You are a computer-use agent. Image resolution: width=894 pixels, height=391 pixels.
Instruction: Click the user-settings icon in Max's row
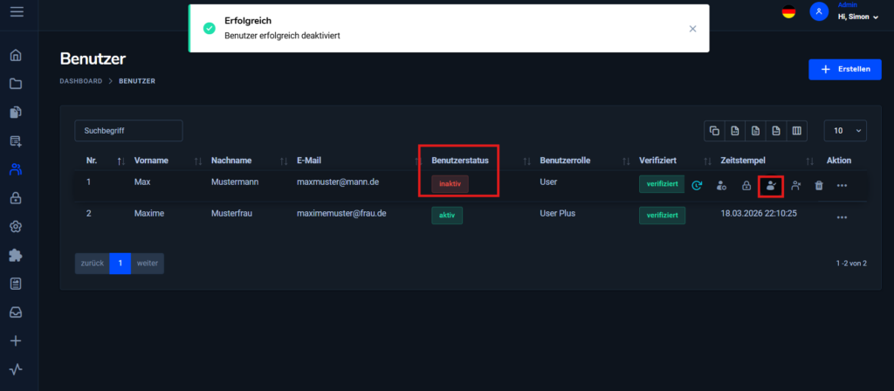[721, 185]
